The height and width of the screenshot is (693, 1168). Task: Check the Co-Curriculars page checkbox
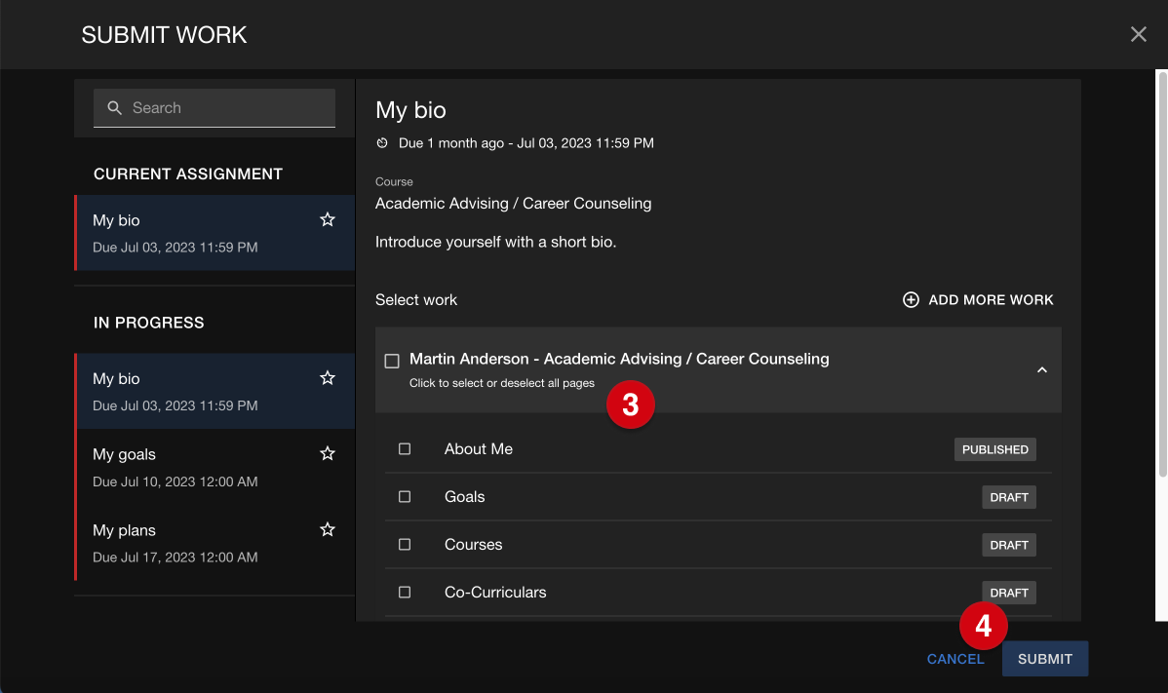tap(405, 592)
